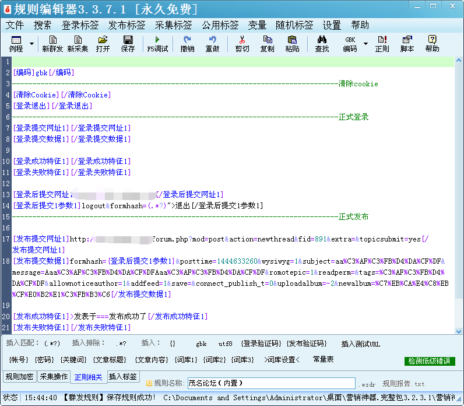464x406 pixels.
Task: Insert {发布验证码} tag
Action: (x=307, y=344)
